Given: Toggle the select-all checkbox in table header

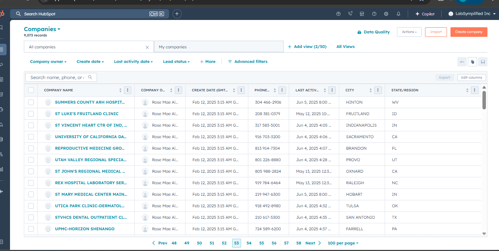Looking at the screenshot, I should tap(31, 90).
